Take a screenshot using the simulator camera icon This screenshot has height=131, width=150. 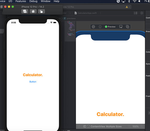25,11
